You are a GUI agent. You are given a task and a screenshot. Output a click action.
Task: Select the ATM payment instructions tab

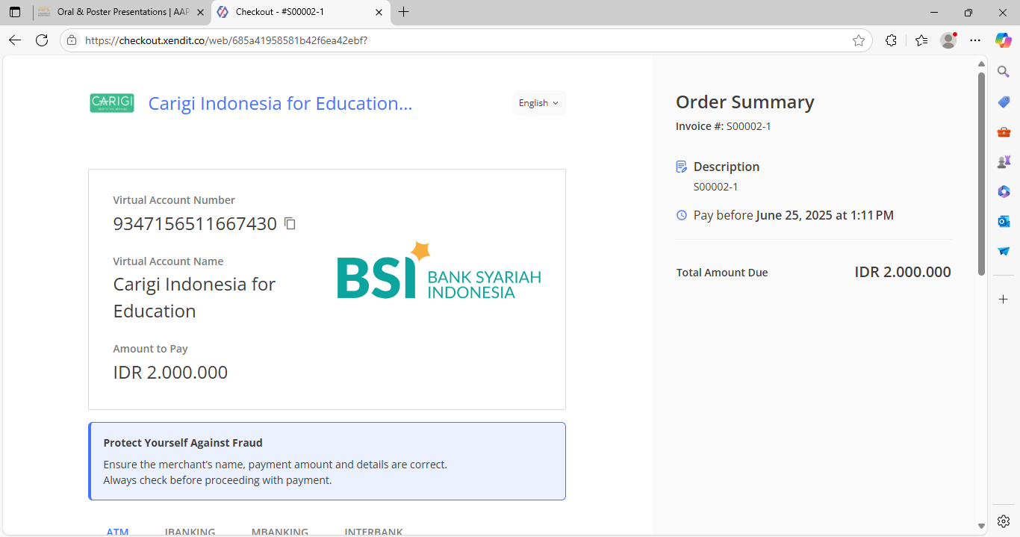point(118,532)
